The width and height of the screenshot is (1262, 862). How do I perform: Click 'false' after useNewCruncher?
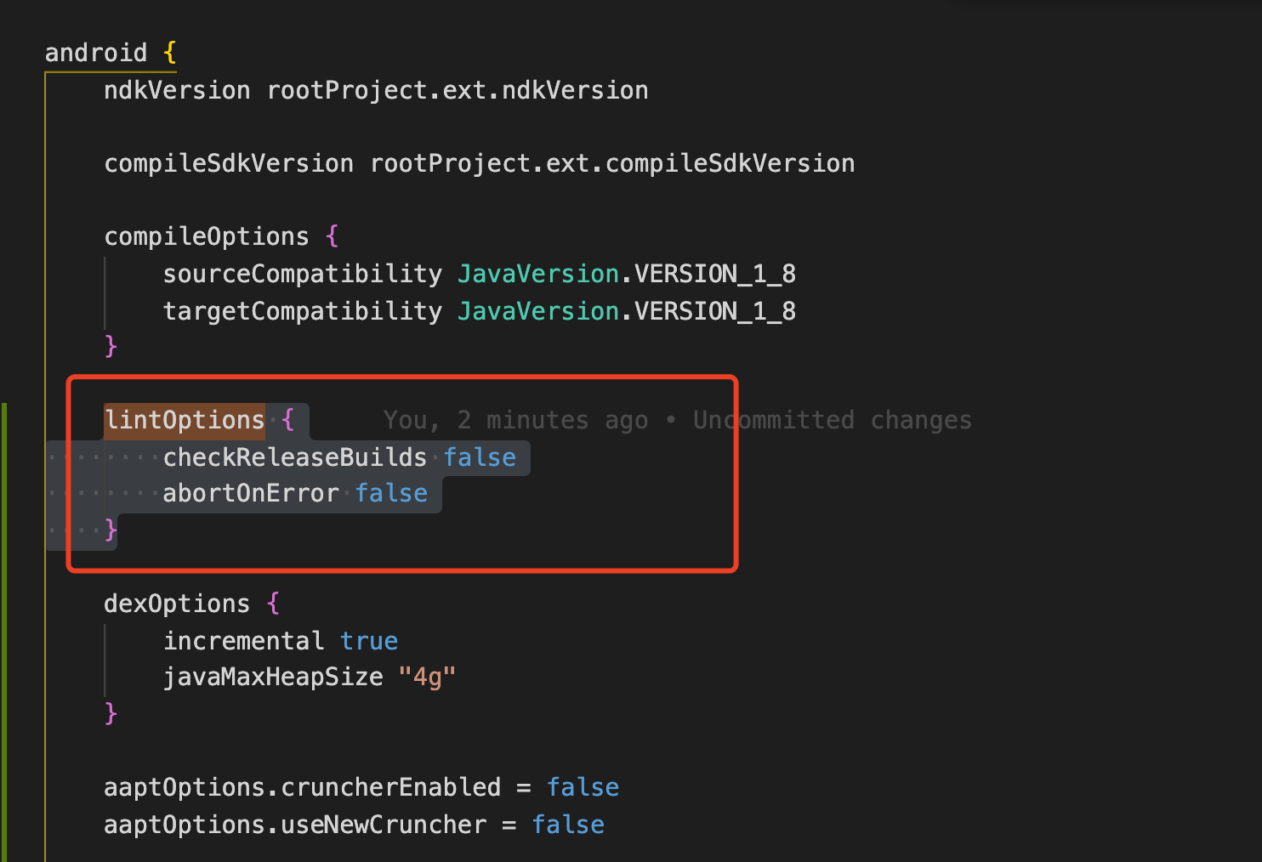pos(568,825)
